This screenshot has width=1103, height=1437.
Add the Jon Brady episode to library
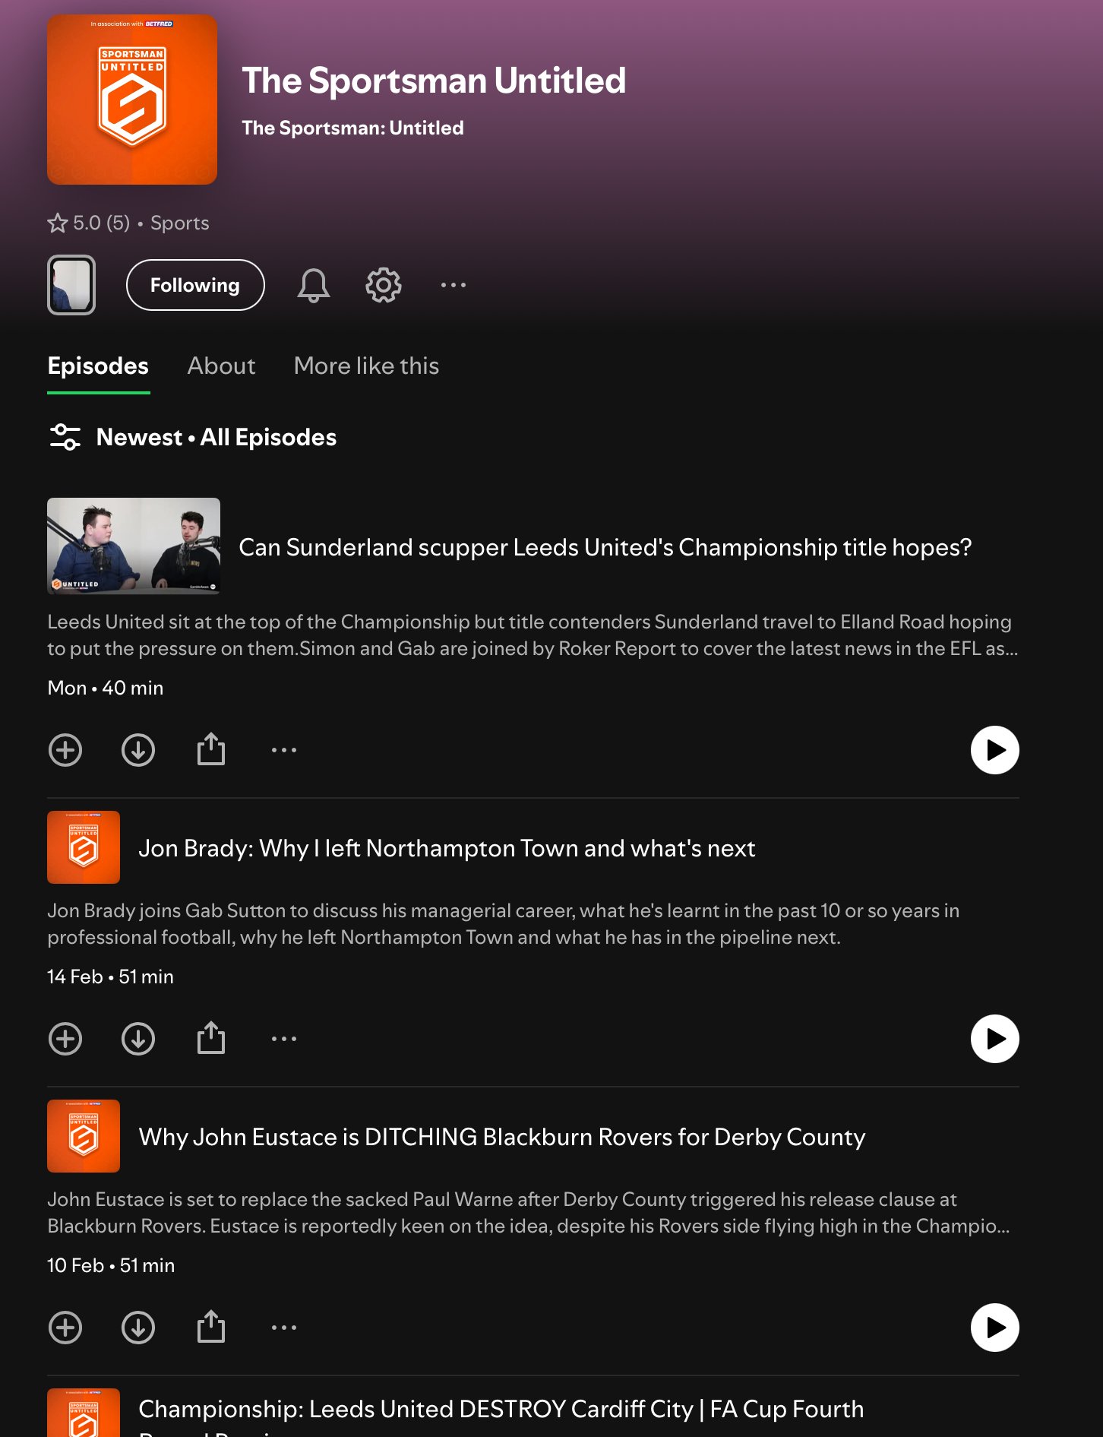pyautogui.click(x=65, y=1039)
